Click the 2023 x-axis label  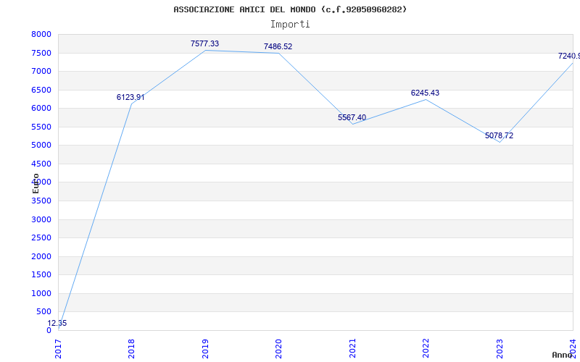click(x=500, y=348)
